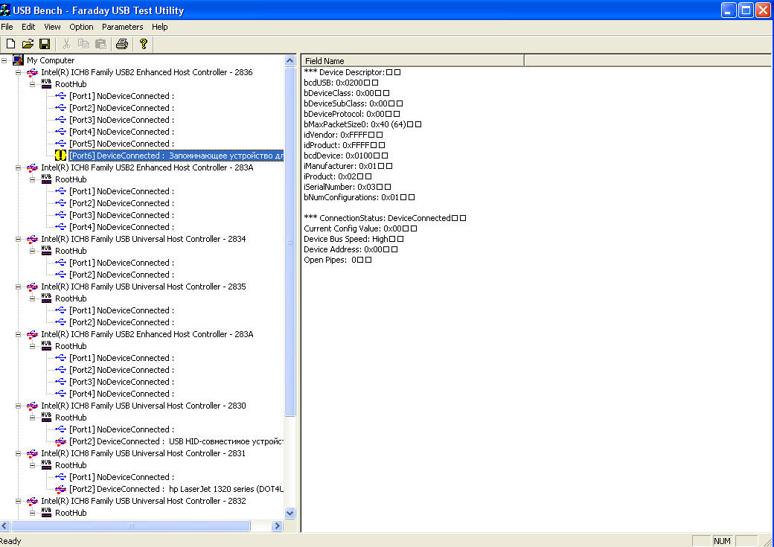Select Port6 DeviceConnected storage device
This screenshot has height=547, width=774.
(176, 156)
